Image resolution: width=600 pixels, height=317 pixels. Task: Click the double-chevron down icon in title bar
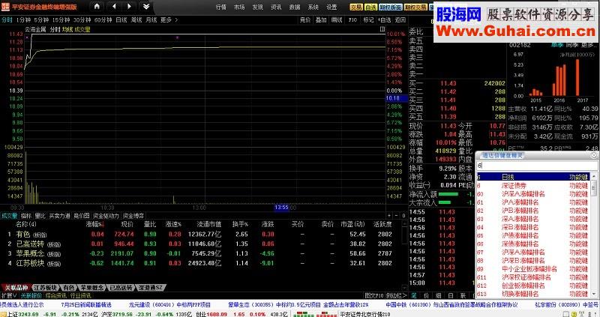coord(145,7)
